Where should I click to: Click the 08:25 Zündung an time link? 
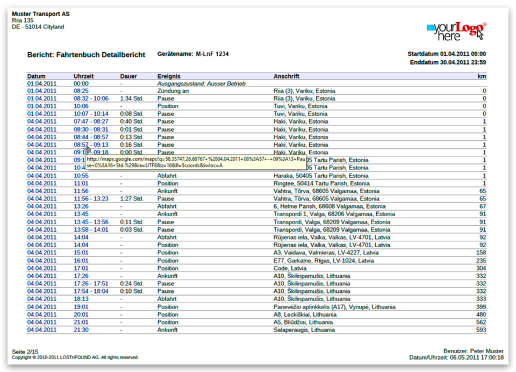point(81,91)
